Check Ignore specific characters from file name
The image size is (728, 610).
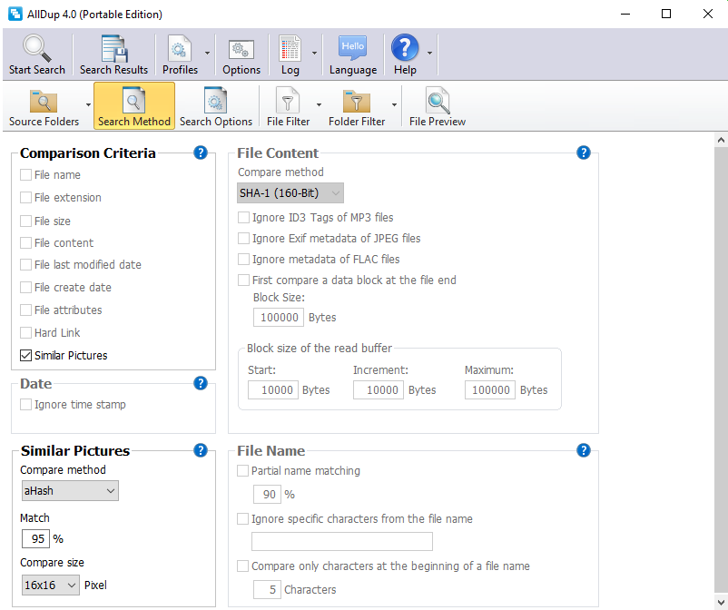pyautogui.click(x=243, y=519)
